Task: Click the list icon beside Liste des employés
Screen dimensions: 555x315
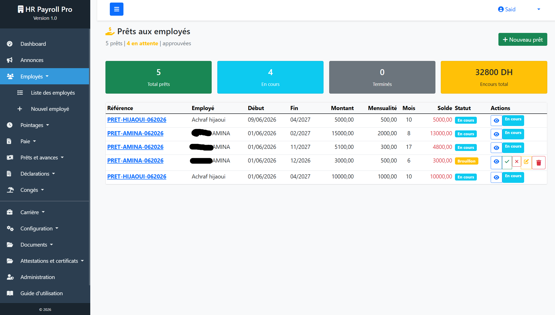Action: click(20, 93)
